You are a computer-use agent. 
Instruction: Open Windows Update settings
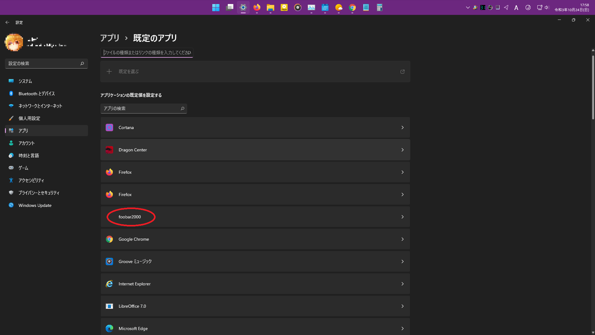tap(34, 205)
